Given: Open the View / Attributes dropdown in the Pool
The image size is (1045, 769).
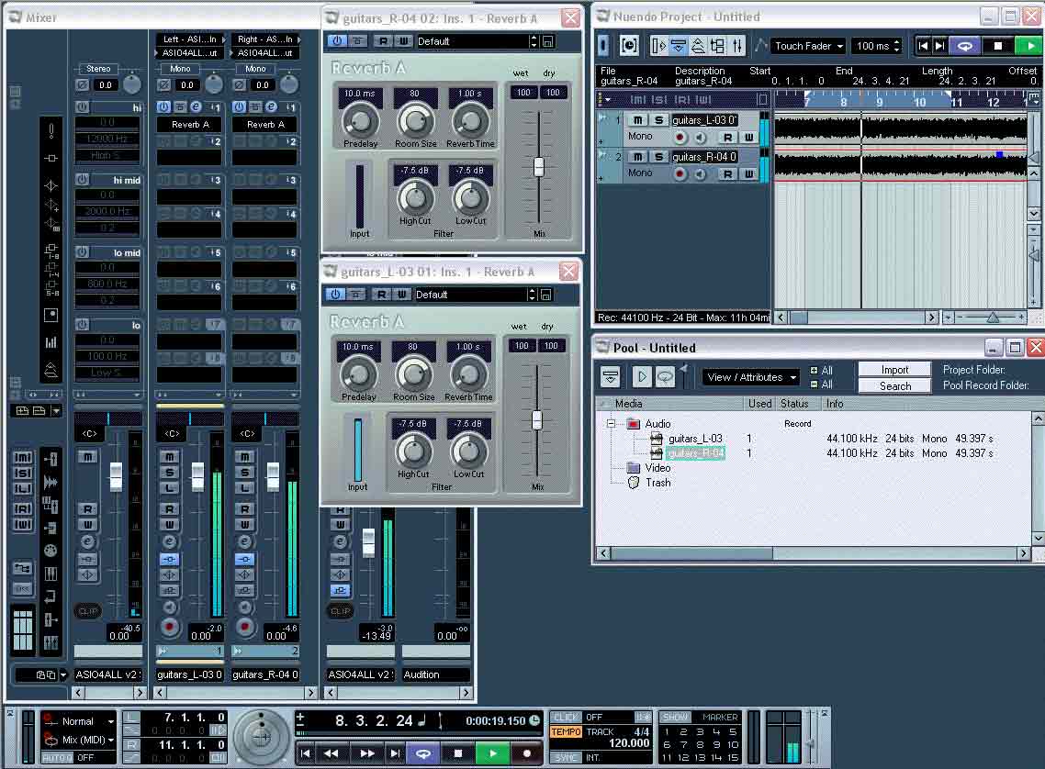Looking at the screenshot, I should [x=750, y=377].
